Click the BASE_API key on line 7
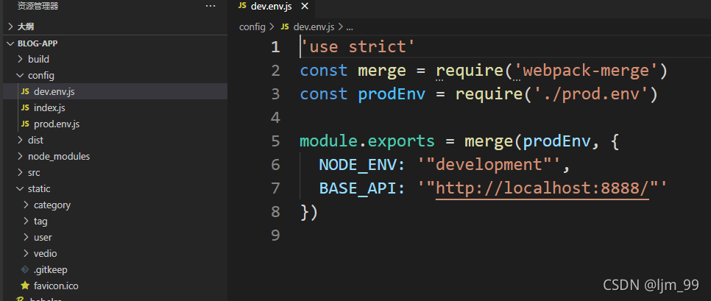This screenshot has width=711, height=301. [357, 188]
